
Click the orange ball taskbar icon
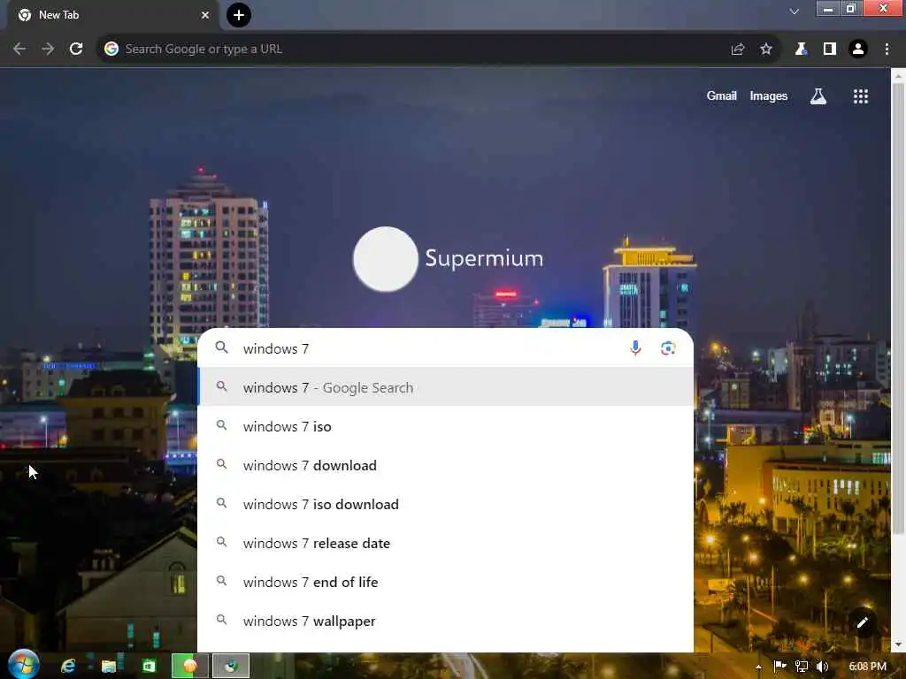click(x=189, y=667)
